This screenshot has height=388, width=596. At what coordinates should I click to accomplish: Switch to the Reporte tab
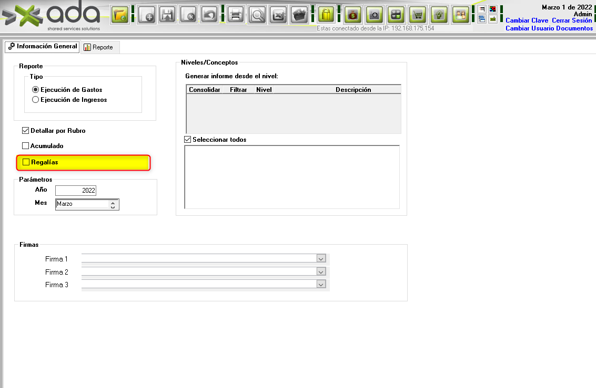pyautogui.click(x=98, y=47)
